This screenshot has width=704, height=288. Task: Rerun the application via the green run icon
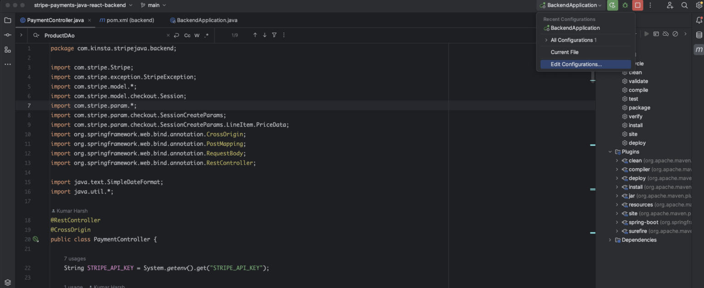pyautogui.click(x=612, y=5)
